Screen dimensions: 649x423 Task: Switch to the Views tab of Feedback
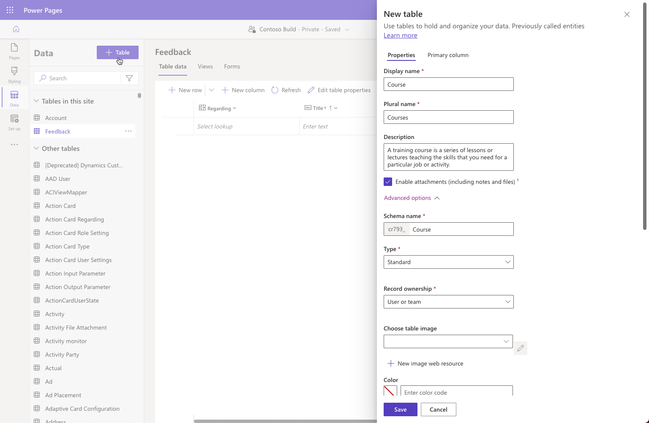click(x=205, y=66)
